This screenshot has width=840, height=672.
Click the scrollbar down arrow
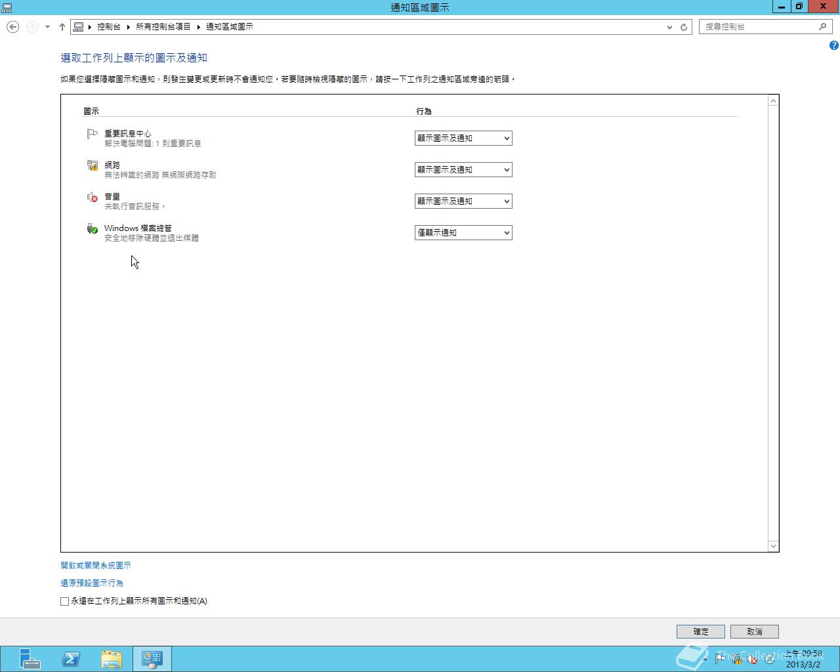[773, 546]
